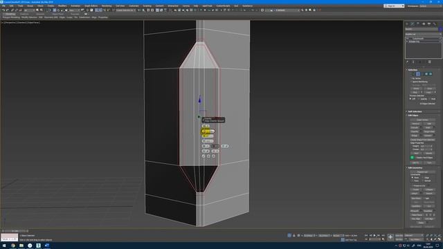Select Element sub-object level icon
This screenshot has height=249, width=443.
coord(431,74)
